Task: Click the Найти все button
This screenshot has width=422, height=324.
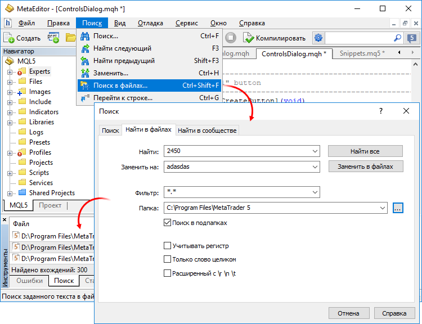Action: [365, 151]
